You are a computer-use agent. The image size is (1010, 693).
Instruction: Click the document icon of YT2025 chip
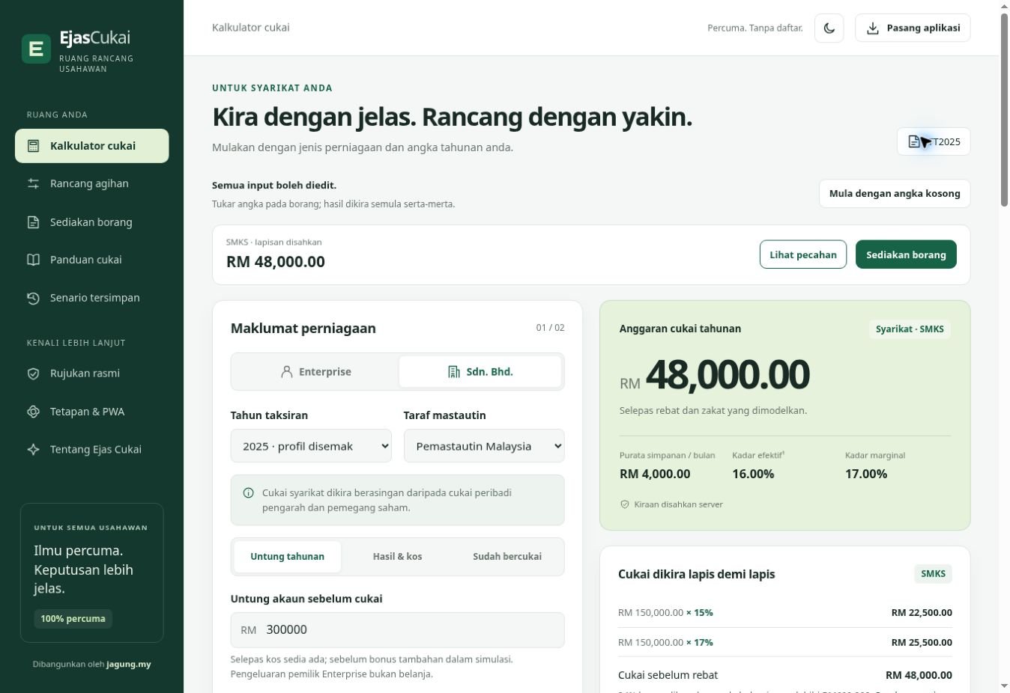914,141
